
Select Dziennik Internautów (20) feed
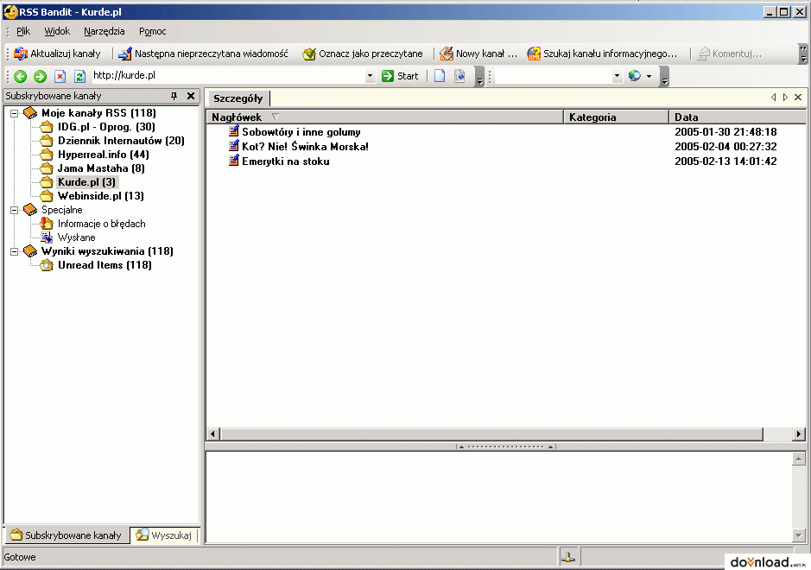tap(121, 141)
